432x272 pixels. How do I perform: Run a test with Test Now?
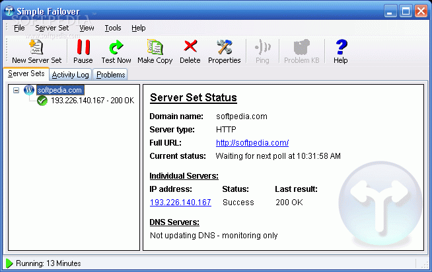116,52
